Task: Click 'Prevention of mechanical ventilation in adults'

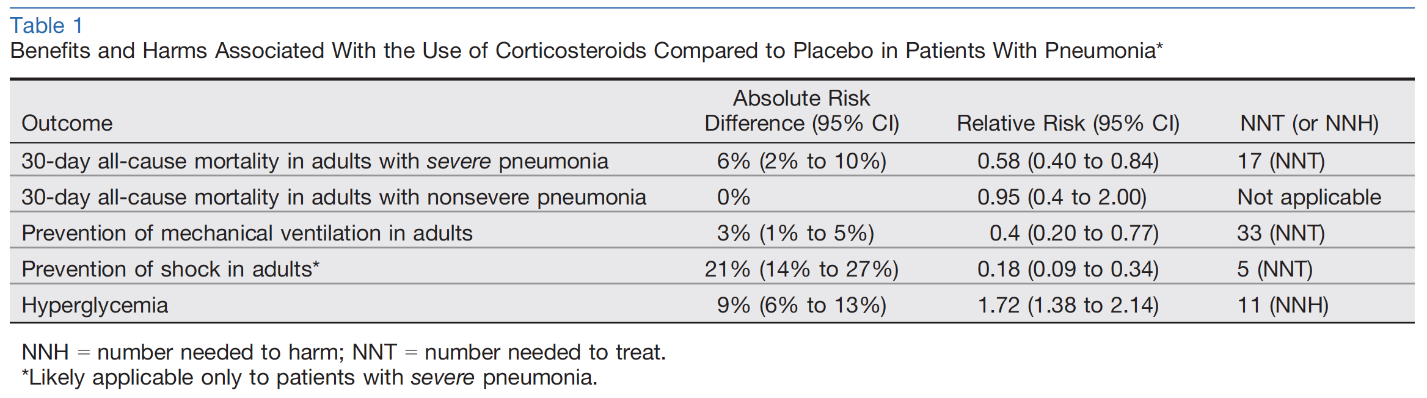Action: point(247,233)
